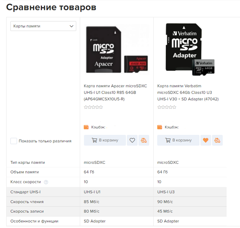Image resolution: width=240 pixels, height=228 pixels.
Task: Open the Карты памяти category dropdown
Action: (43, 26)
